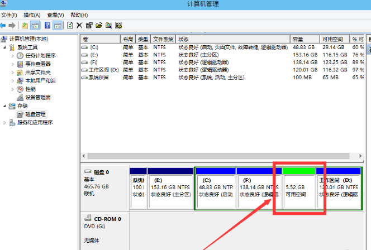Screen dimensions: 371x250
Task: Click the black X delete icon
Action: [x=79, y=25]
